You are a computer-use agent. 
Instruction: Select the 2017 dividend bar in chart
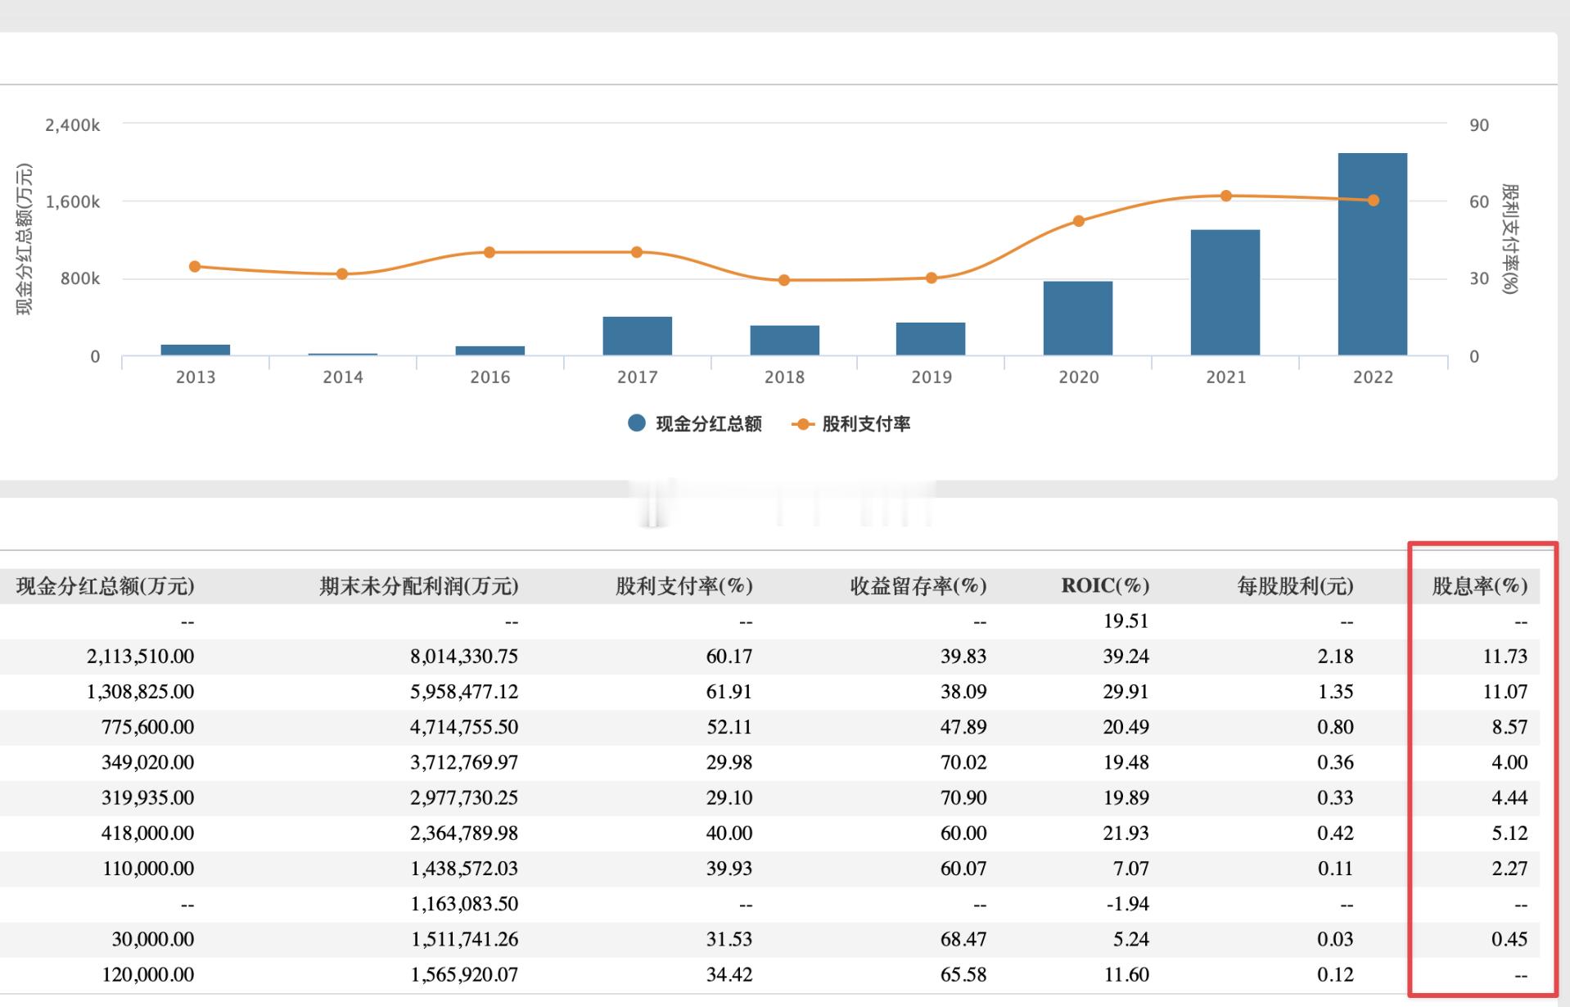coord(638,336)
